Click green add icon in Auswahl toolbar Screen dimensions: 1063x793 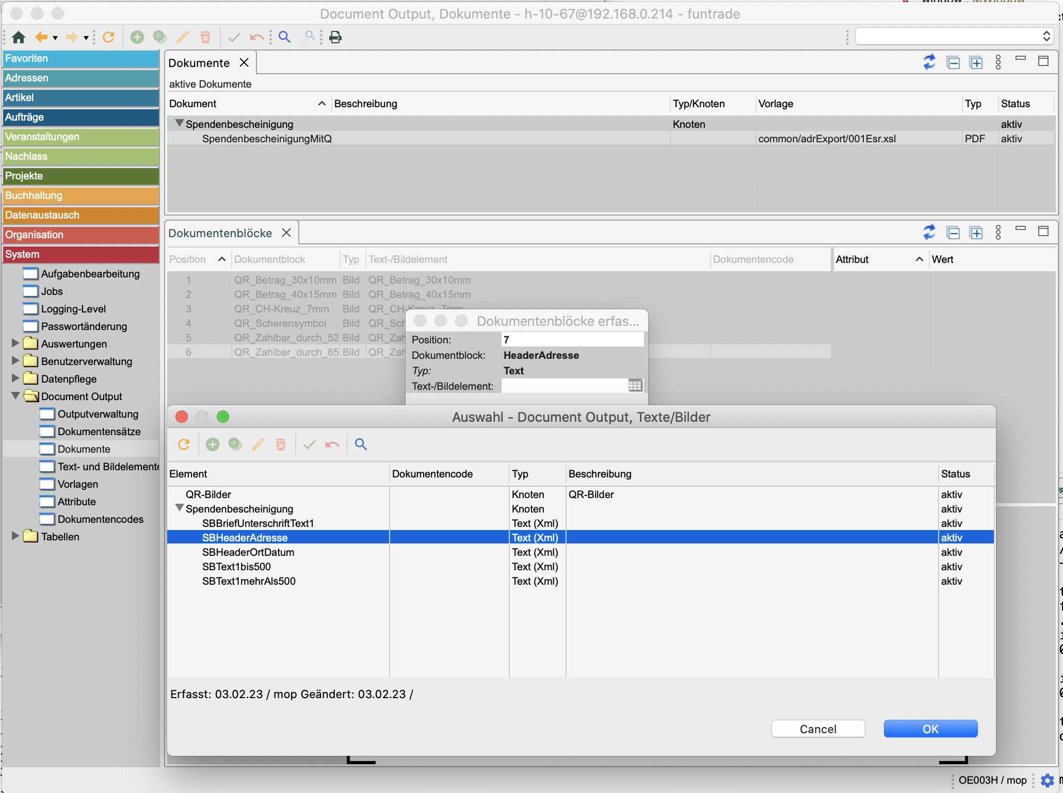point(213,444)
